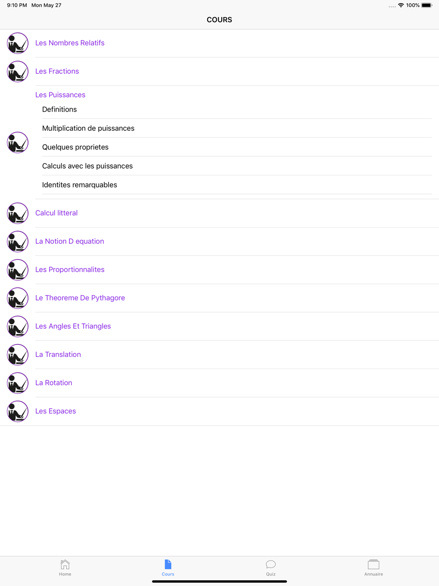Expand Les Proportionnalites chapter
Image resolution: width=439 pixels, height=586 pixels.
pos(70,270)
